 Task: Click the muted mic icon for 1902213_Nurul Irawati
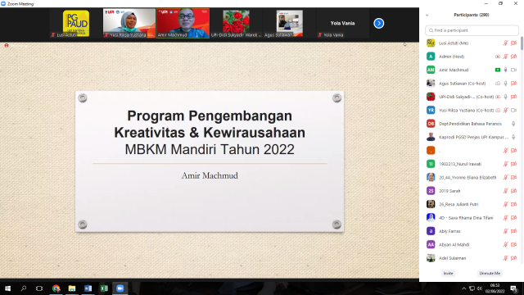pos(506,164)
